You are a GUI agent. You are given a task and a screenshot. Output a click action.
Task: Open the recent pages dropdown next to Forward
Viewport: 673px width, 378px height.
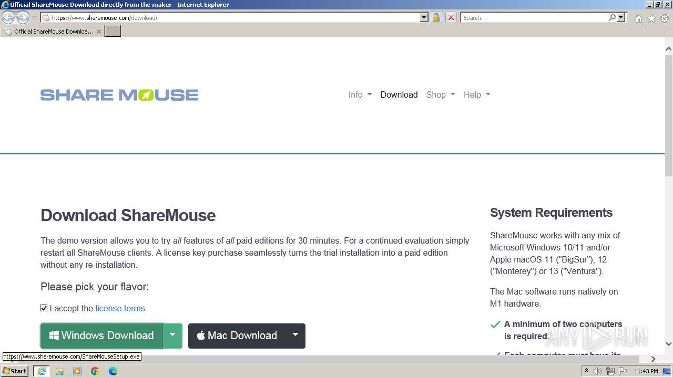[x=35, y=18]
